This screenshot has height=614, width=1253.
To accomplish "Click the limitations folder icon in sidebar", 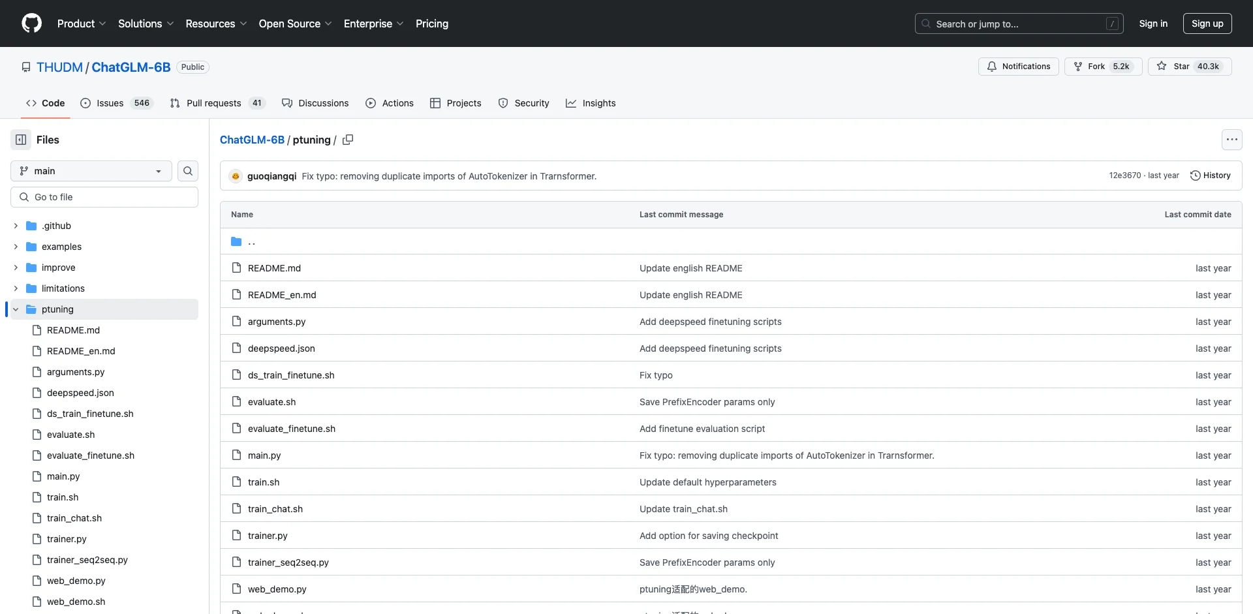I will [x=31, y=288].
